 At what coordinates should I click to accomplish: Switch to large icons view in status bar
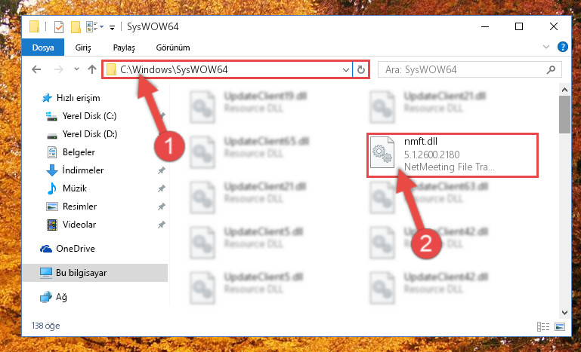(x=560, y=326)
